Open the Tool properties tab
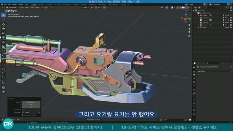 (x=194, y=67)
